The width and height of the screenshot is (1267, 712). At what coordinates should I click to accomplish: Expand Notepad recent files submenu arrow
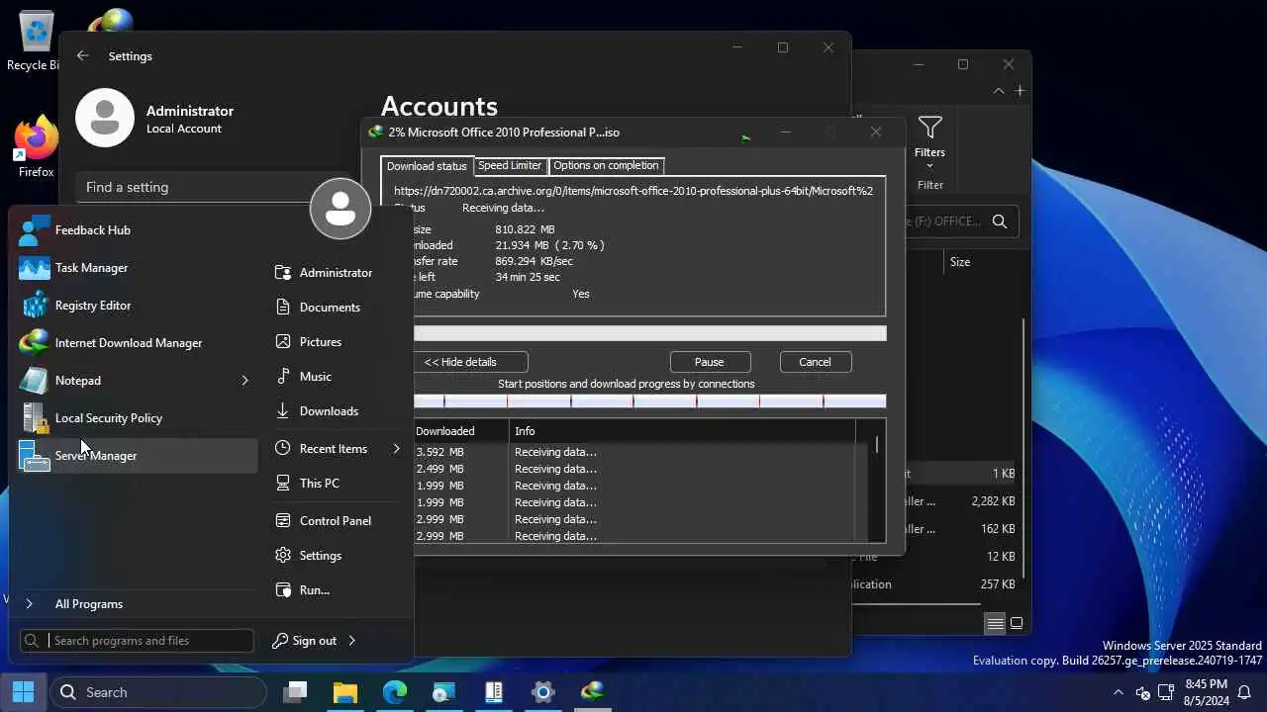(244, 381)
